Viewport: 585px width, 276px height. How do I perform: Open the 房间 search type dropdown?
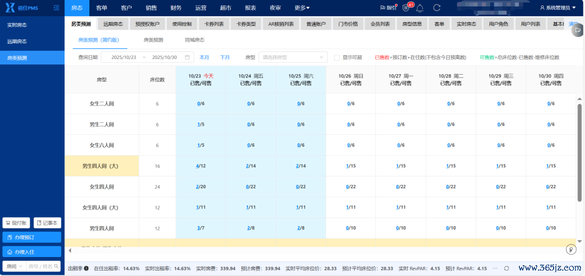click(14, 266)
